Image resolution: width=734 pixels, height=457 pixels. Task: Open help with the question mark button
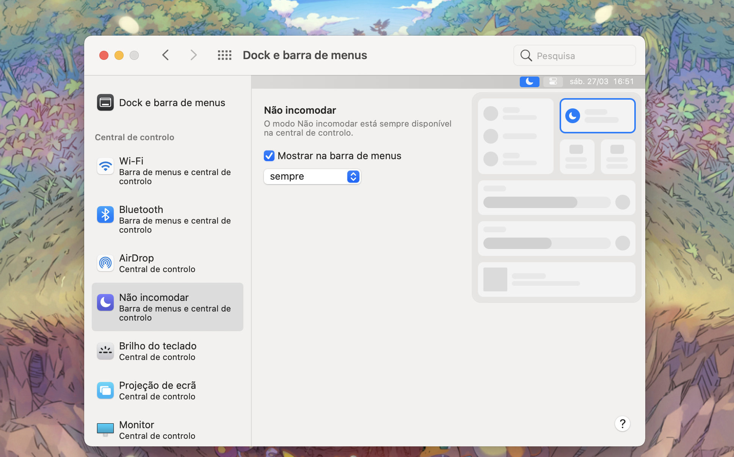(x=623, y=424)
